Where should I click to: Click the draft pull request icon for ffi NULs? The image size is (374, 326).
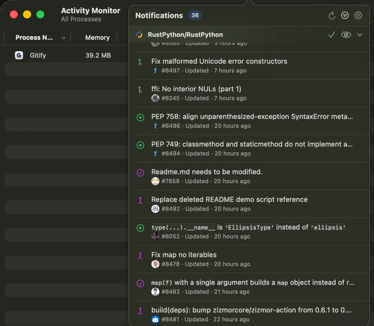point(140,90)
